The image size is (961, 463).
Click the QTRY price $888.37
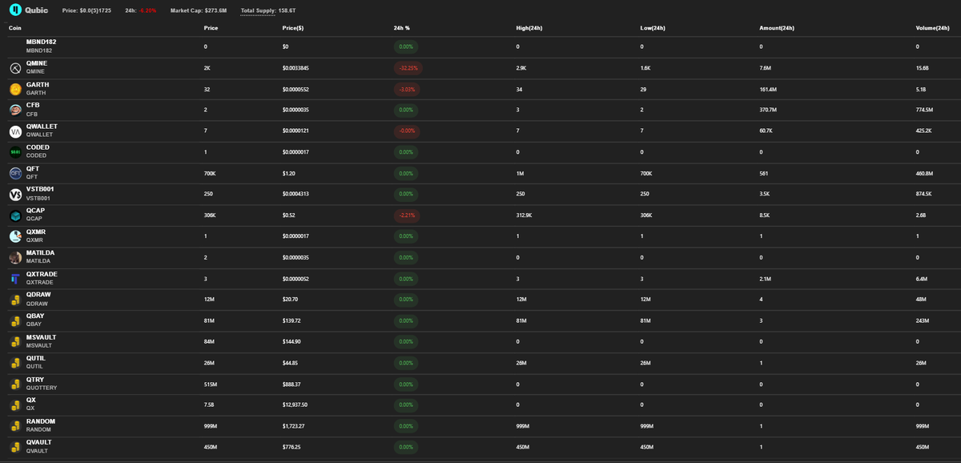[x=292, y=384]
